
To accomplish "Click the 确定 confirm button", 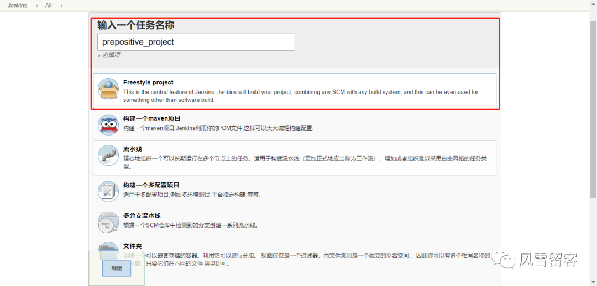I will pyautogui.click(x=117, y=268).
